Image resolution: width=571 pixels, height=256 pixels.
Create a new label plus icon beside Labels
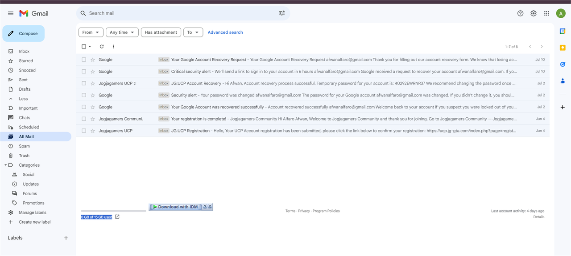[x=66, y=238]
